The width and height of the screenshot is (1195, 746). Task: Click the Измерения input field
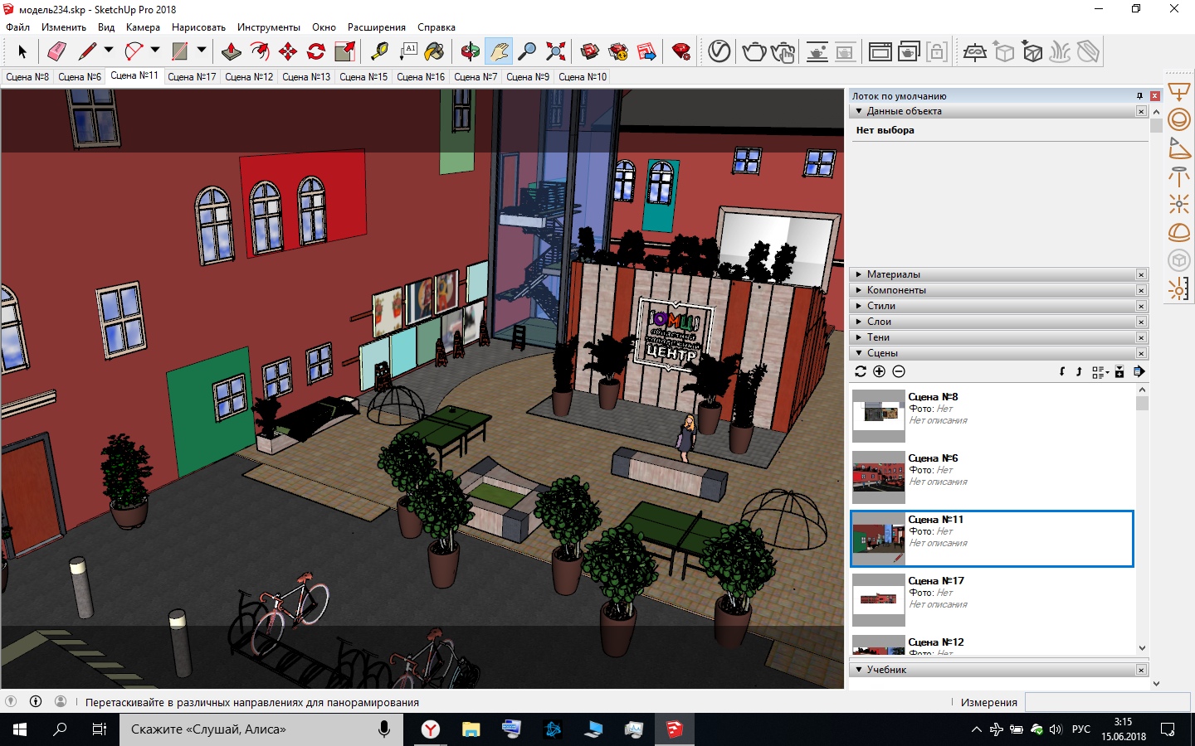1108,702
